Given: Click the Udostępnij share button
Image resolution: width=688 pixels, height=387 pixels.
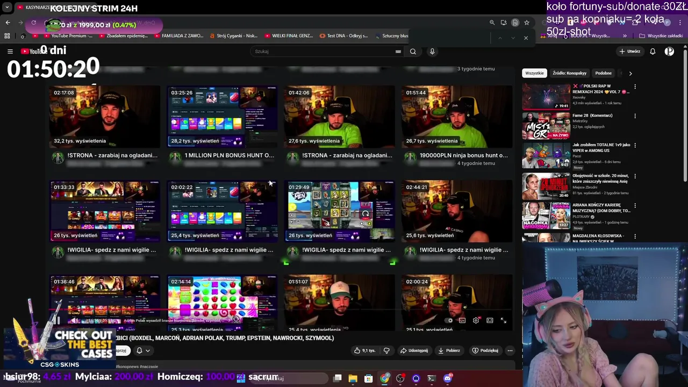Looking at the screenshot, I should click(414, 350).
